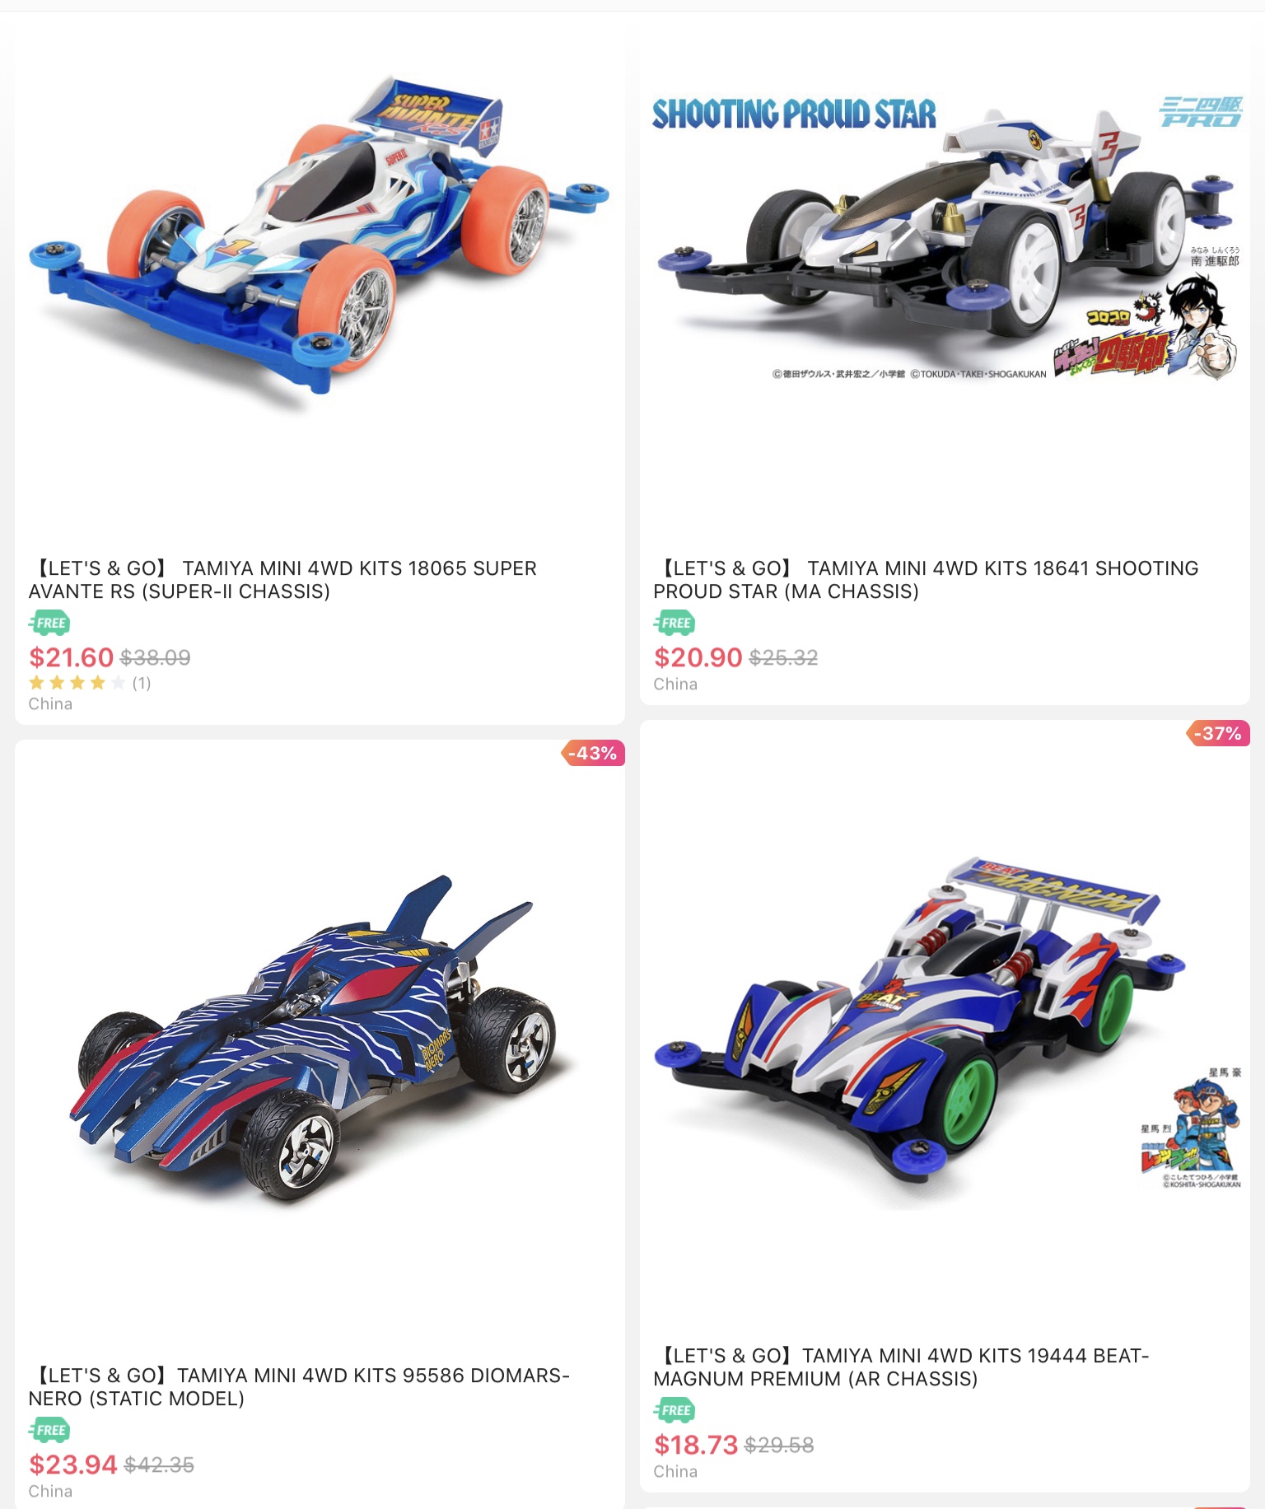Click the free shipping icon on Super Avante listing
Viewport: 1265px width, 1509px height.
click(49, 623)
